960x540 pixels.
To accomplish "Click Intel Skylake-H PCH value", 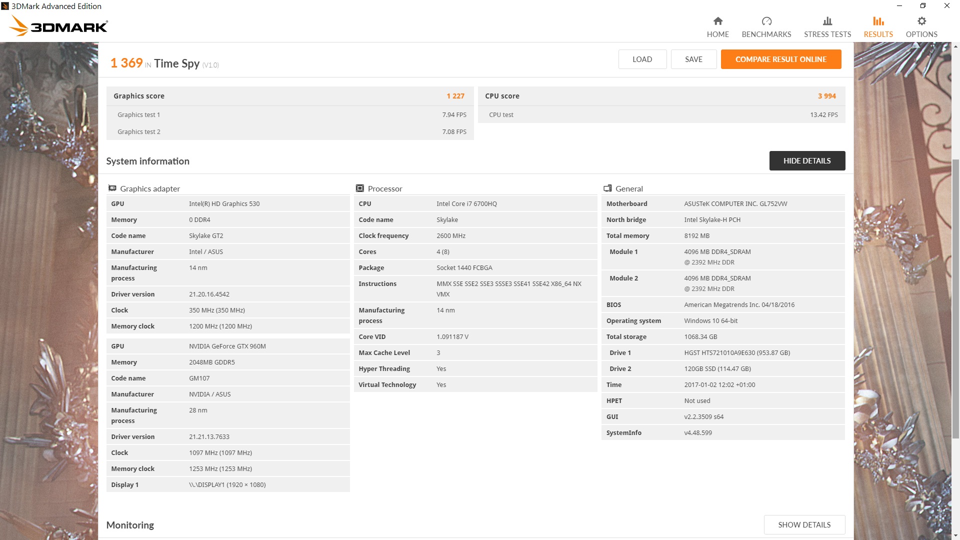I will (712, 219).
